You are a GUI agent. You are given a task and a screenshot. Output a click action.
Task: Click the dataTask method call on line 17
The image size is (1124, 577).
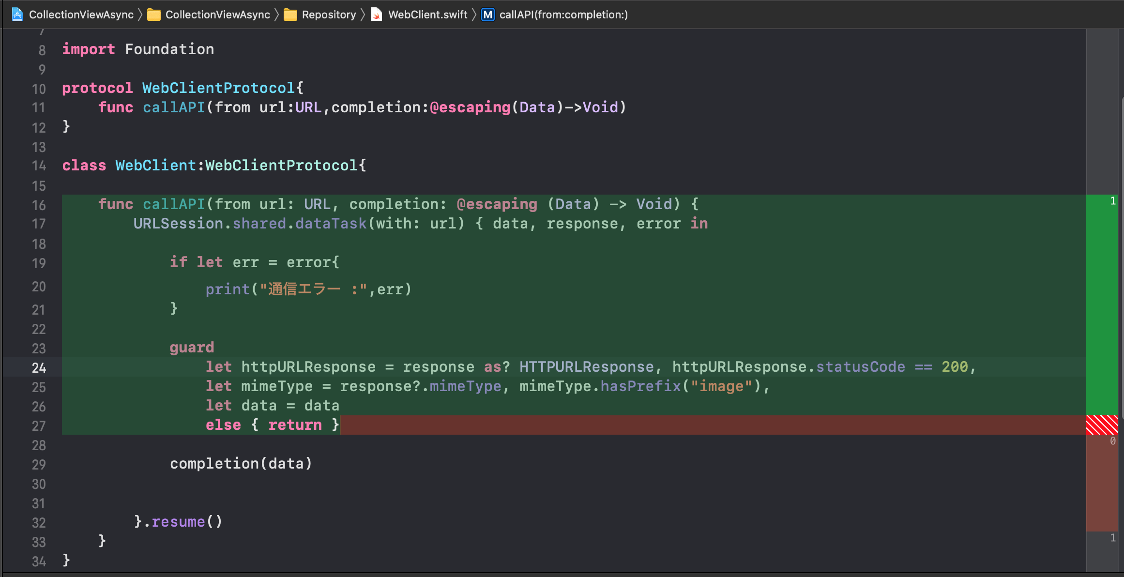(x=331, y=224)
